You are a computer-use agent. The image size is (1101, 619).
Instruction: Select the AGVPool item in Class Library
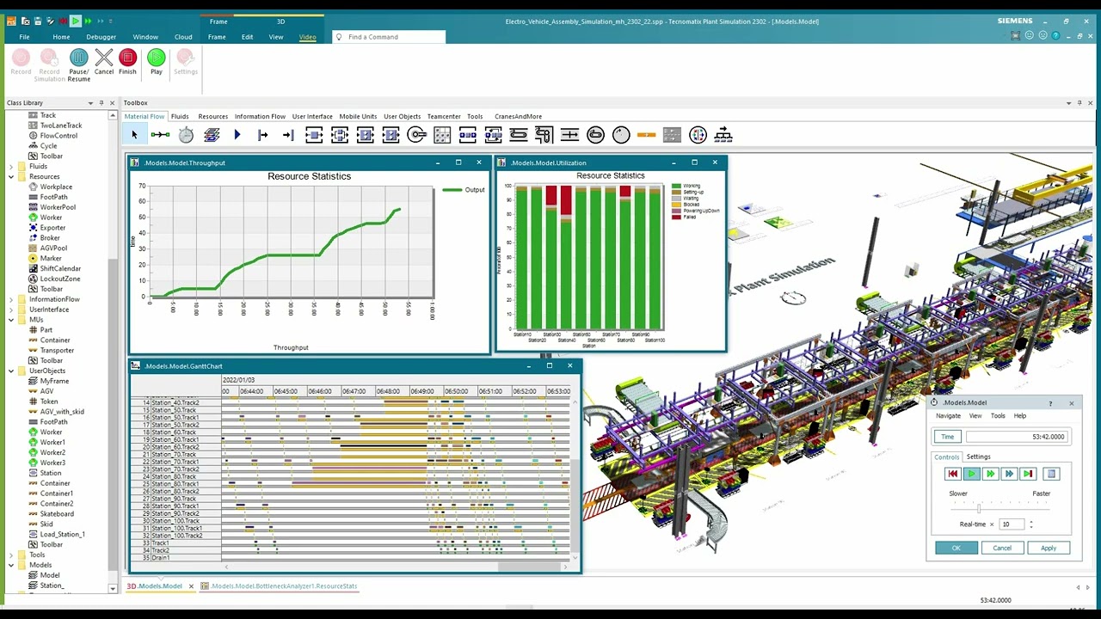pyautogui.click(x=53, y=248)
